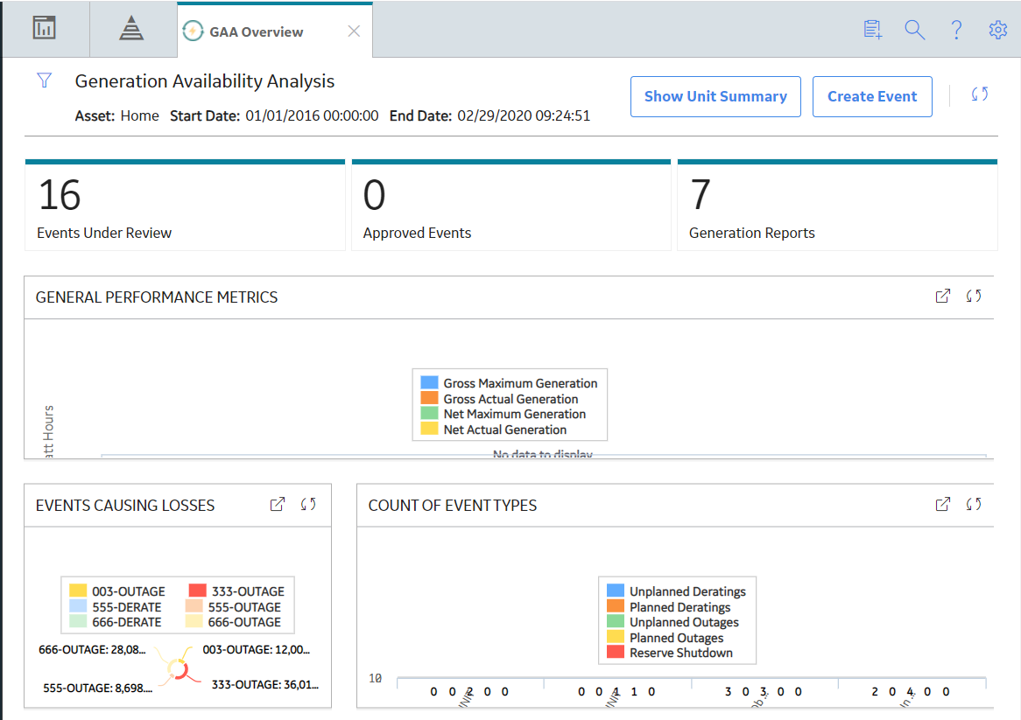Viewport: 1021px width, 720px height.
Task: Click the Generation Availability Analysis heading
Action: [x=204, y=81]
